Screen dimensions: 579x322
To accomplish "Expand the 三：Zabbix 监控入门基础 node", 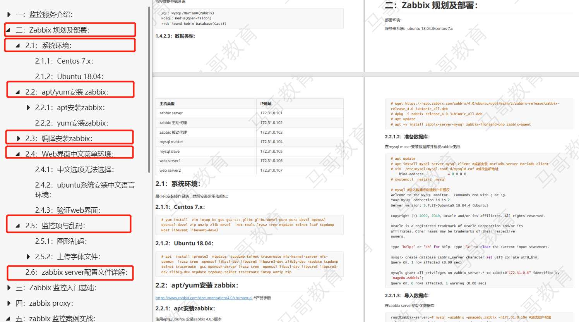I will (x=9, y=288).
